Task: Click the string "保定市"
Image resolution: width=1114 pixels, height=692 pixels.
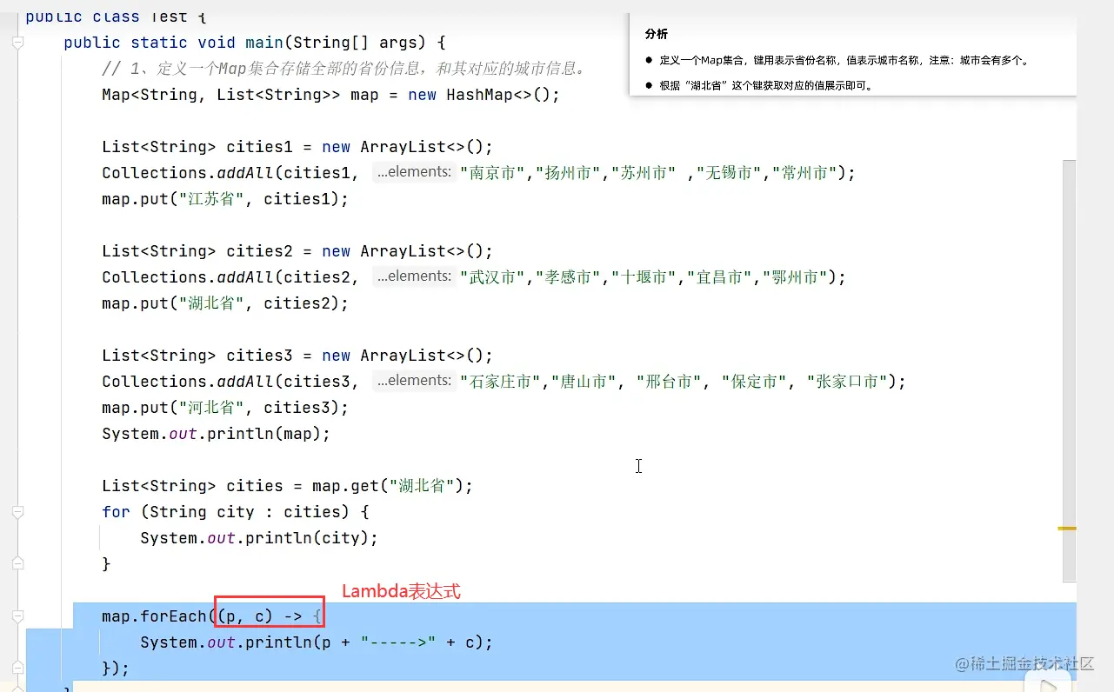Action: [x=756, y=381]
